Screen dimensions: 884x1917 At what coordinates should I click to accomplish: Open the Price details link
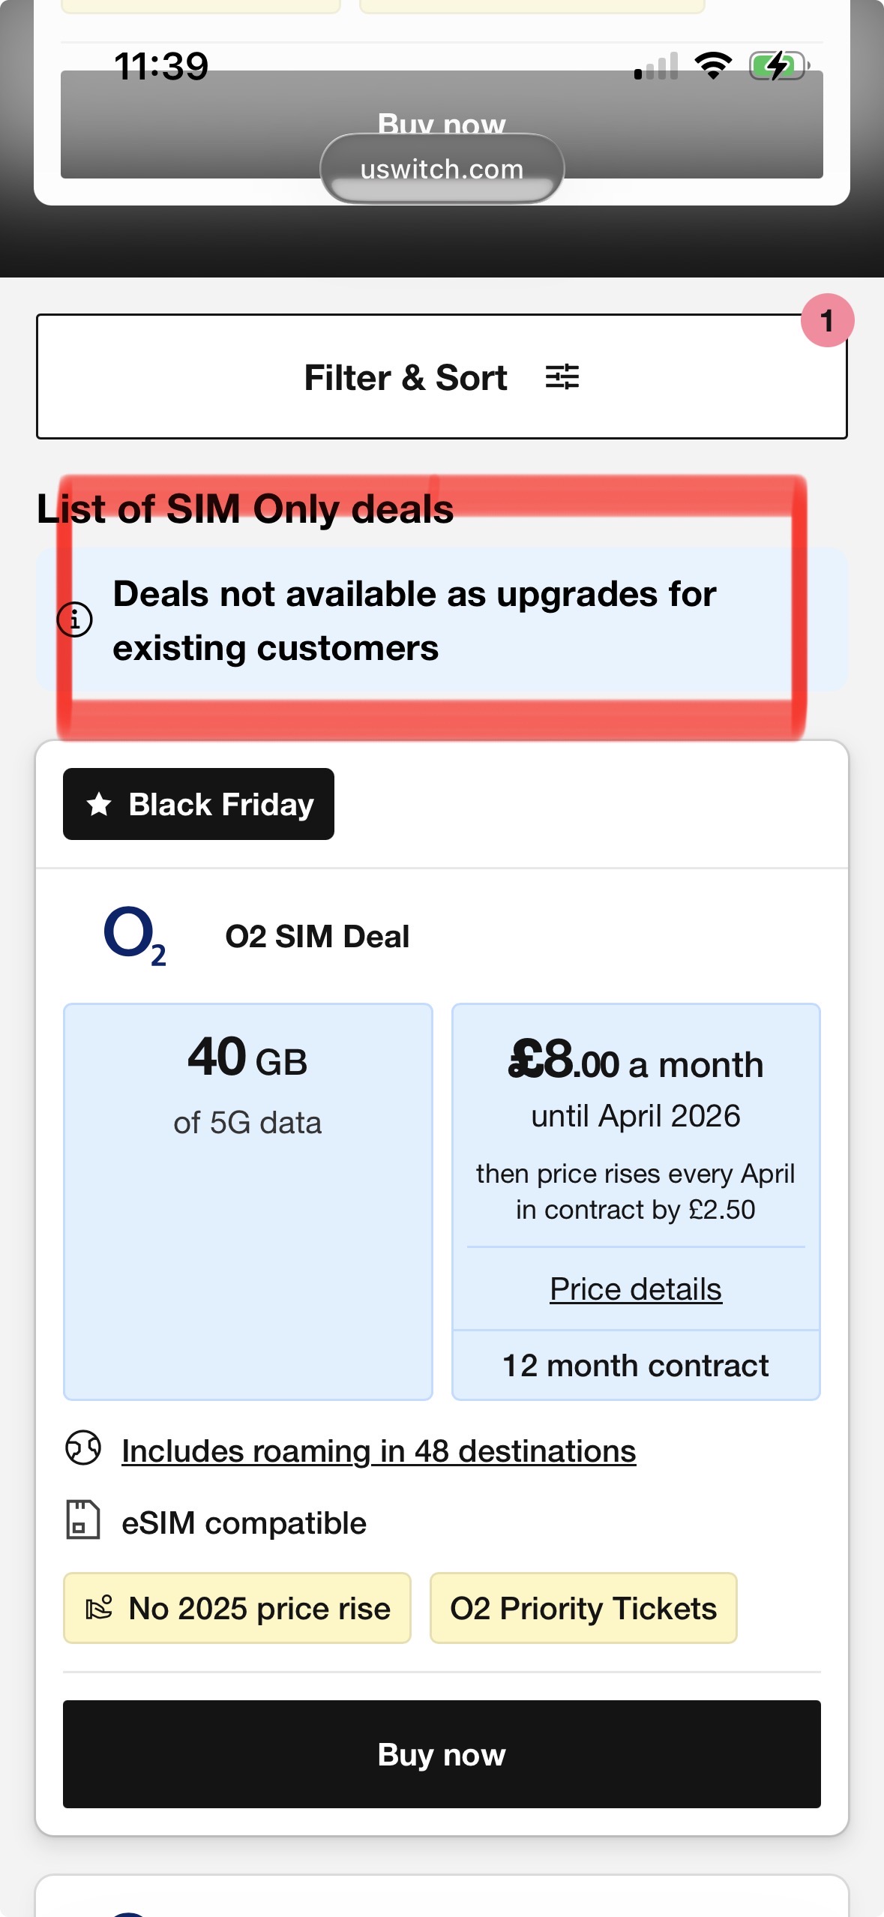(x=635, y=1289)
